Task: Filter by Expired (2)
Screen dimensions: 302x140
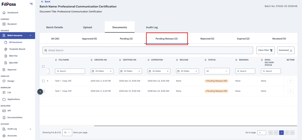Action: tap(243, 39)
